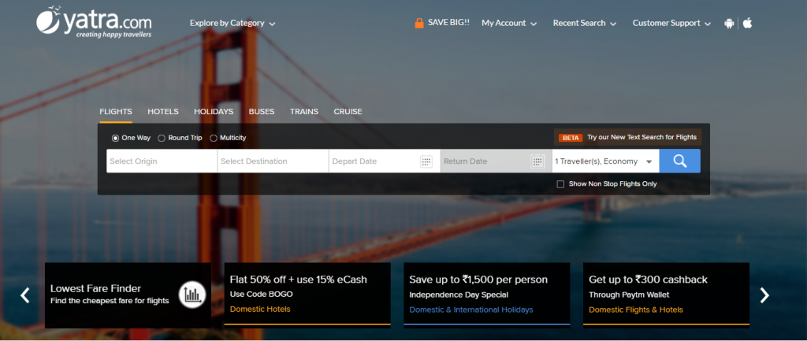Click 'Use Code BOGO' text
The height and width of the screenshot is (341, 807).
262,295
